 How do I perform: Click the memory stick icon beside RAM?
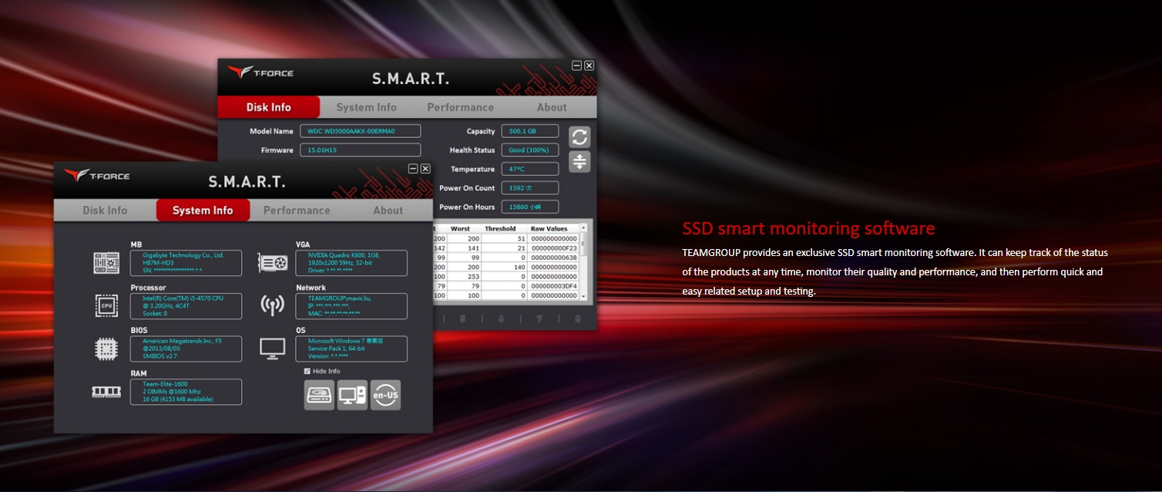tap(106, 392)
